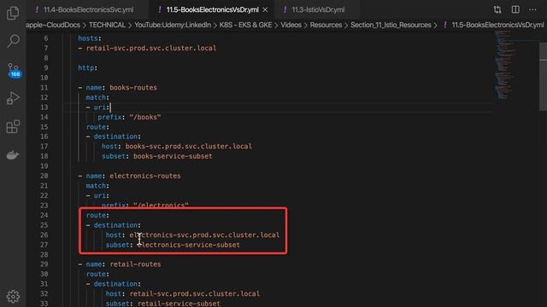Open the Docker view in activity bar
Image resolution: width=547 pixels, height=307 pixels.
coord(13,154)
